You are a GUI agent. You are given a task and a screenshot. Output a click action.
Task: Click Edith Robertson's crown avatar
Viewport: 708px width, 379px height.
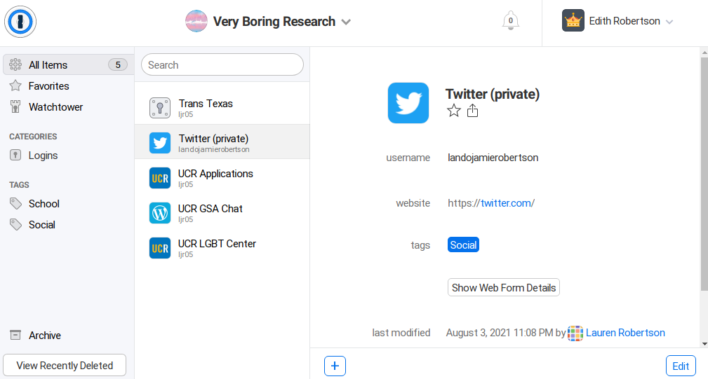point(573,21)
